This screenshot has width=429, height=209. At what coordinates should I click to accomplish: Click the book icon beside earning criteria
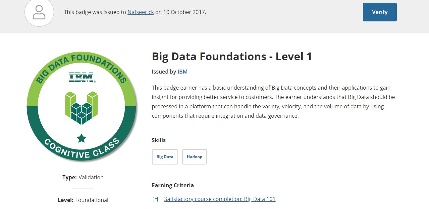coord(155,199)
